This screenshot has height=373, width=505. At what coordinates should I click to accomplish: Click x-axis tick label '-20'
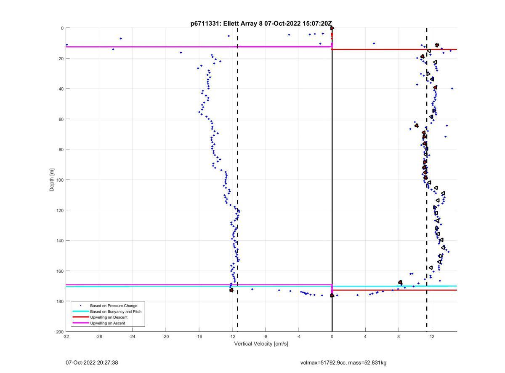165,336
